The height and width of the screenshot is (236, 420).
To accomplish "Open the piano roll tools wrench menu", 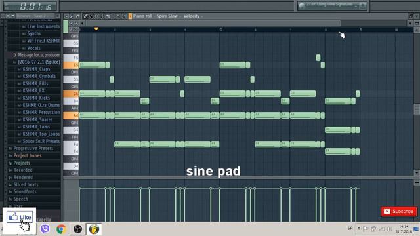I will pos(72,16).
